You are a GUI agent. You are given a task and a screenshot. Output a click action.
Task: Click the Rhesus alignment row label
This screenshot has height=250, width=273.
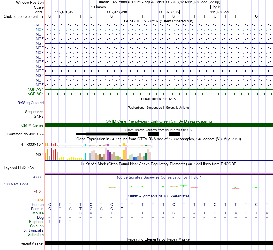coord(37,209)
